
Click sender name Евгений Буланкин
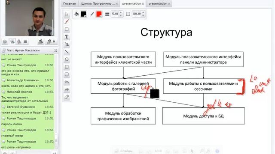[21, 107]
